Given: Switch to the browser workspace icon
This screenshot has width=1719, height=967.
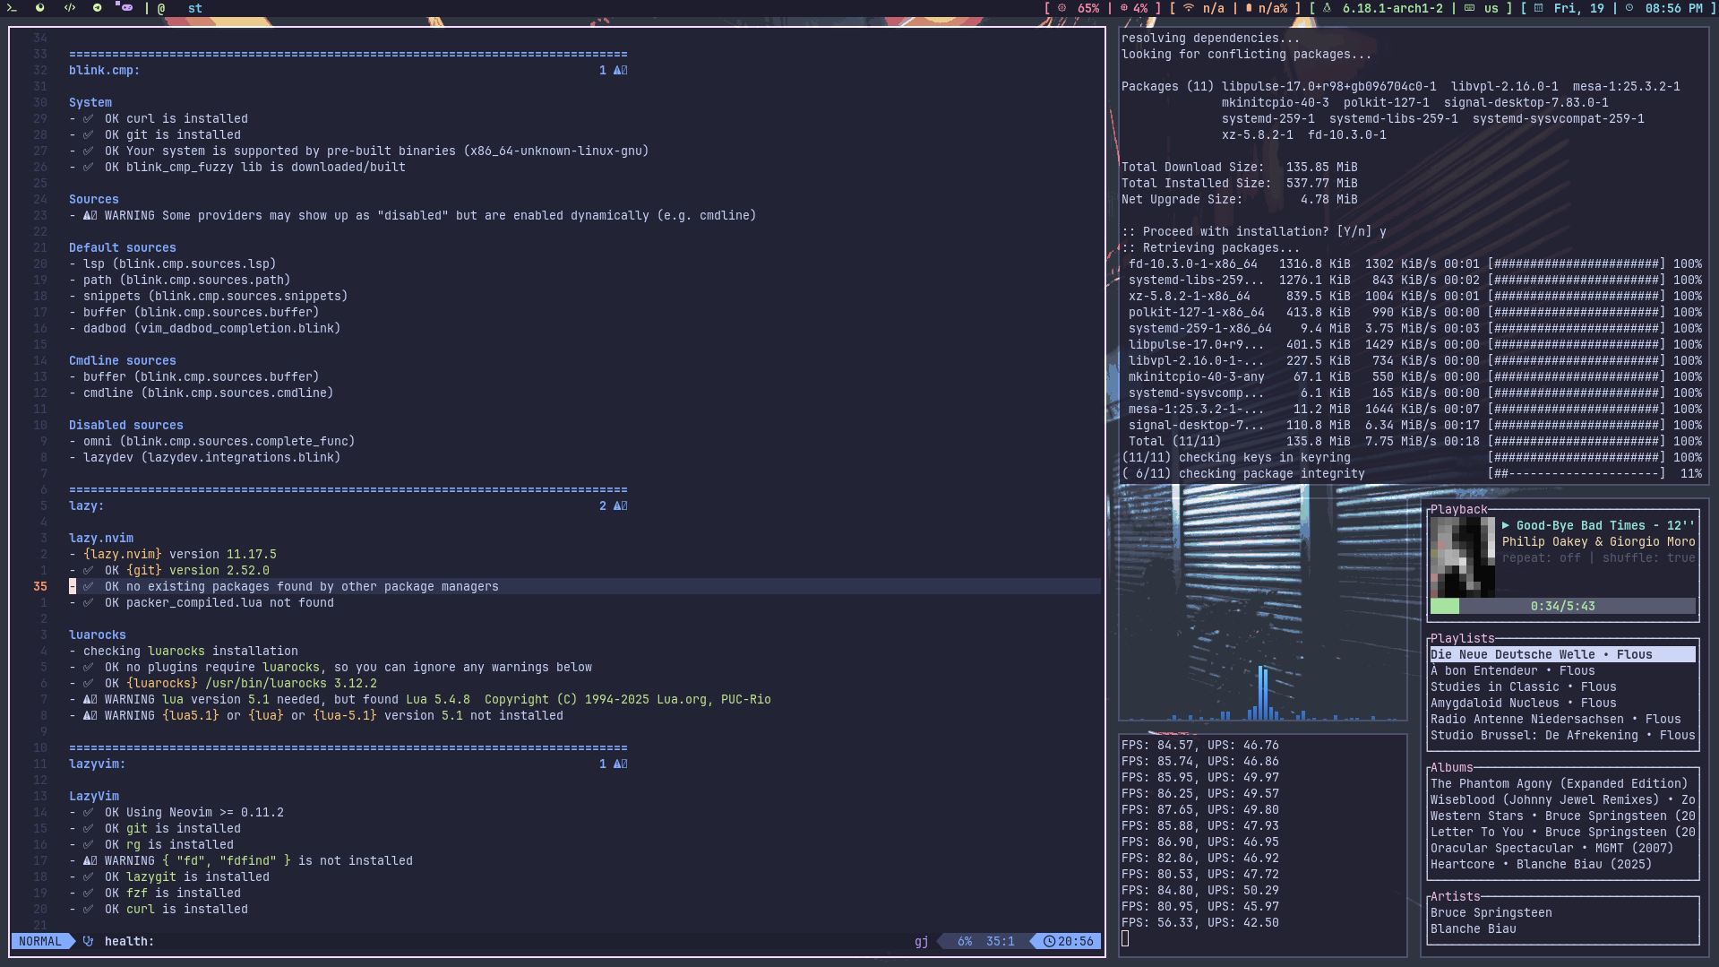Looking at the screenshot, I should 40,8.
